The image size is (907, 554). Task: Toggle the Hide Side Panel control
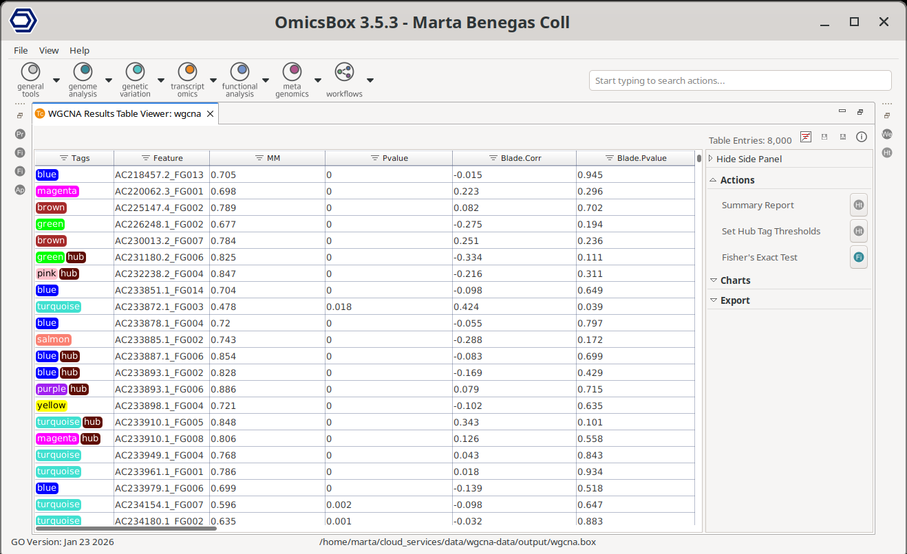(x=749, y=159)
